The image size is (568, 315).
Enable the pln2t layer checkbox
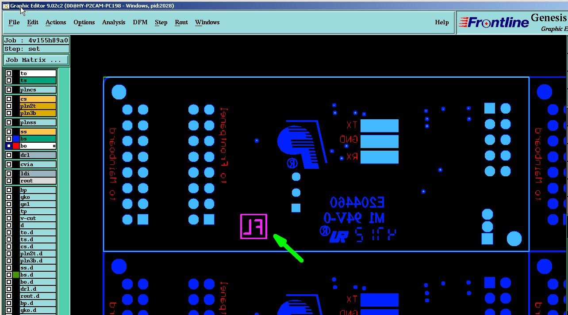9,106
